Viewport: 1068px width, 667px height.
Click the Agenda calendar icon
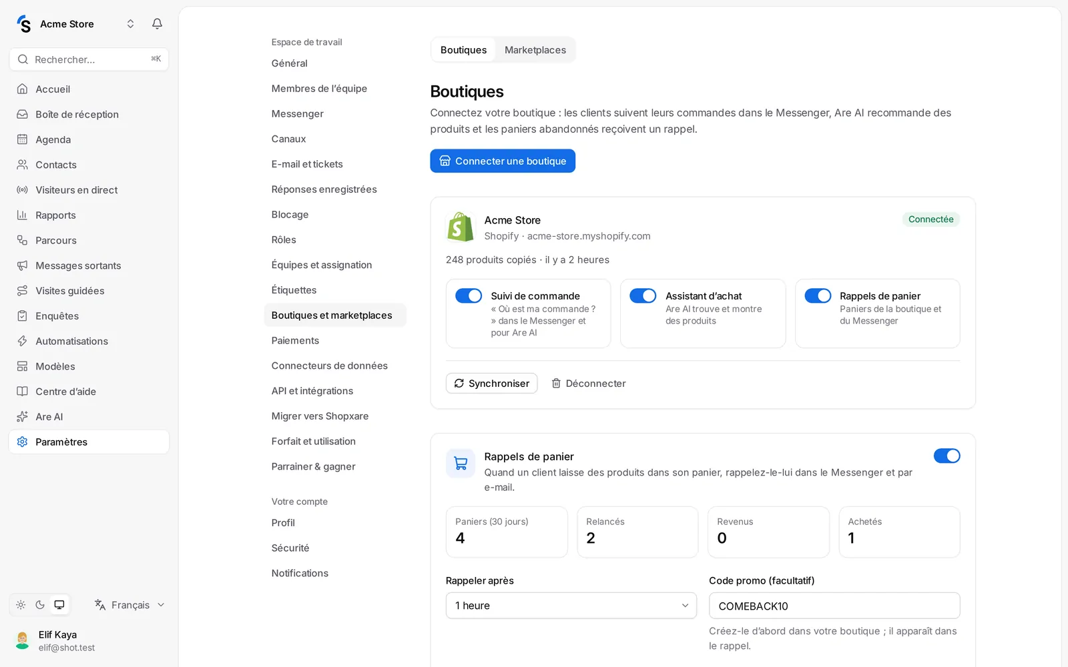click(x=22, y=139)
